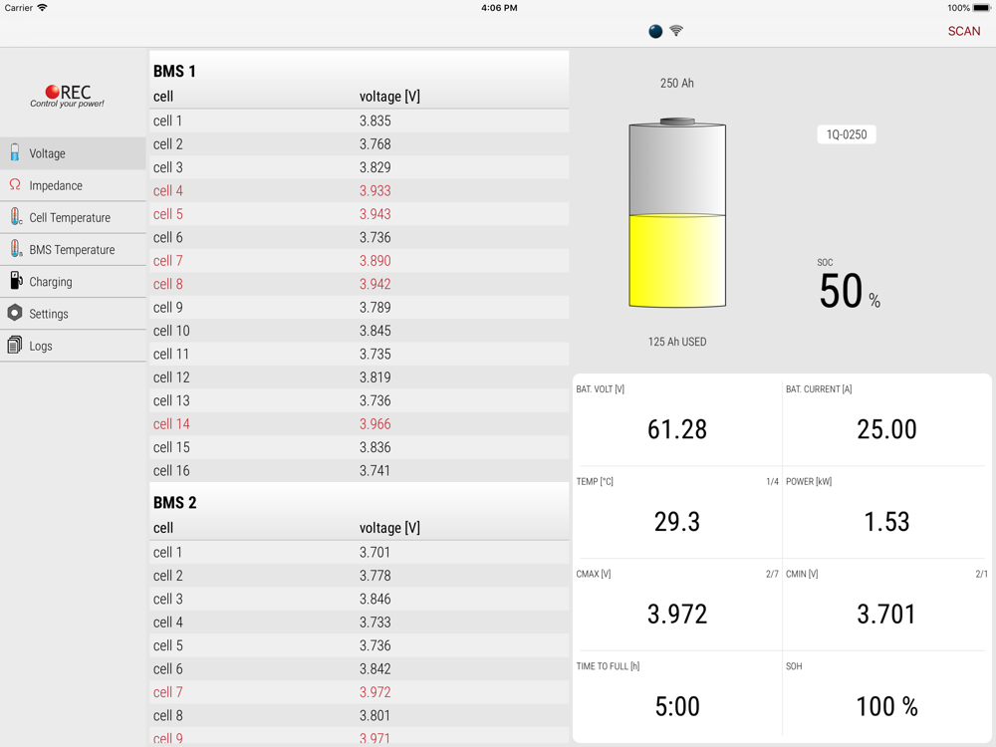Tap the 250 Ah capacity label
This screenshot has width=996, height=747.
(677, 84)
